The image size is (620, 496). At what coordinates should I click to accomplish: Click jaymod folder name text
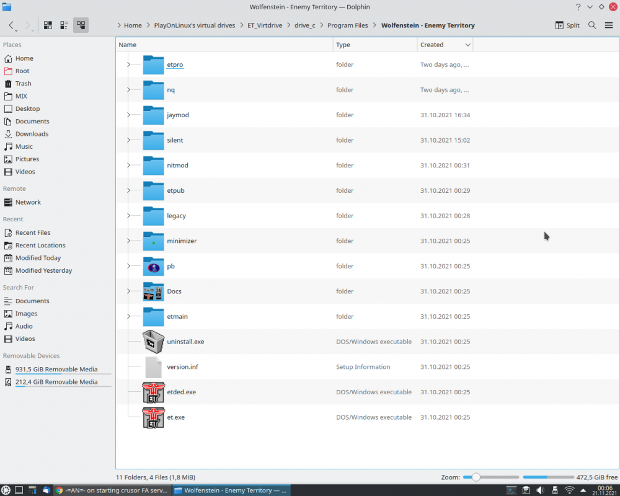pyautogui.click(x=178, y=115)
